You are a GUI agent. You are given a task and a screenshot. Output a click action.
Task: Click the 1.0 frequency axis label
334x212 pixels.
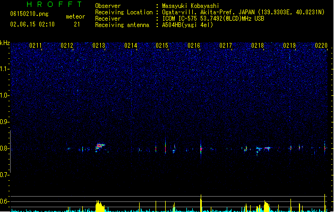pyautogui.click(x=5, y=95)
